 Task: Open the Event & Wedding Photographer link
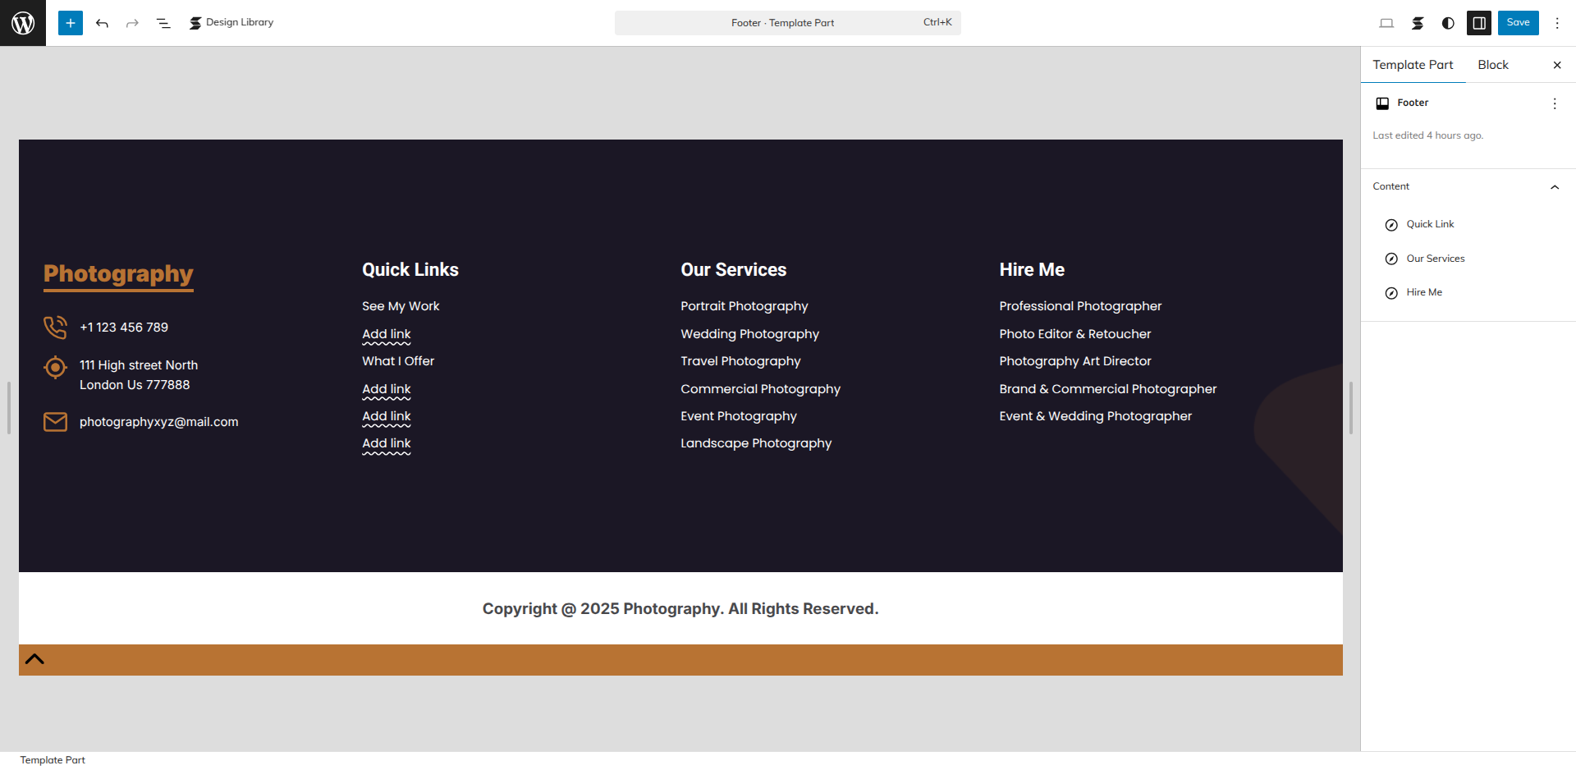(x=1096, y=416)
